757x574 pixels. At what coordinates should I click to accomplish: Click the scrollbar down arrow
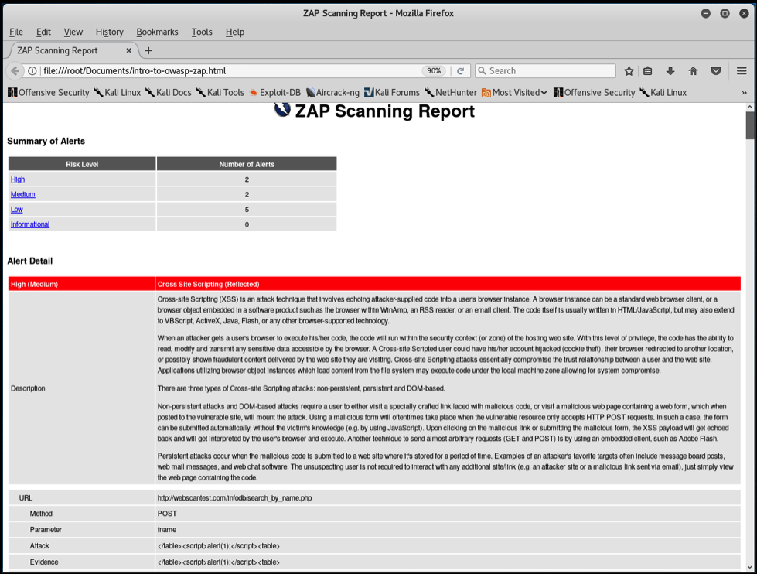pos(749,567)
